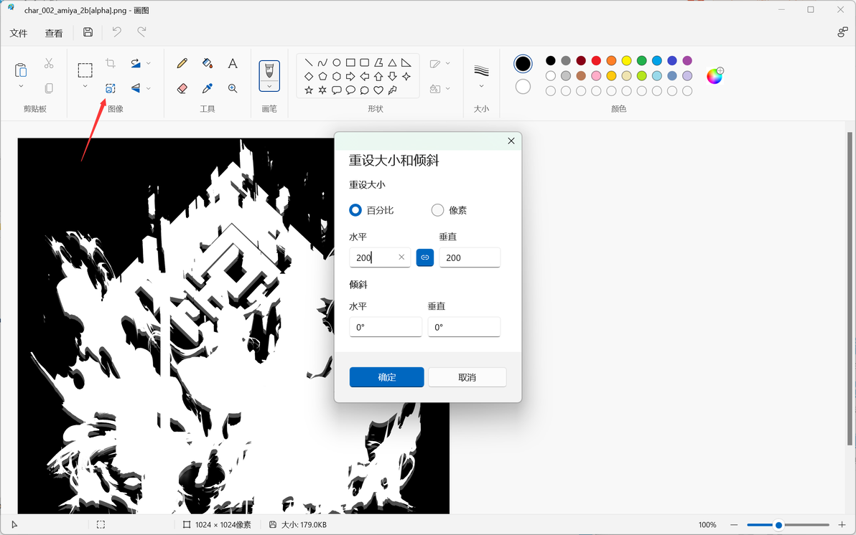The image size is (856, 535).
Task: Select the rectangular Selection tool
Action: pyautogui.click(x=85, y=70)
